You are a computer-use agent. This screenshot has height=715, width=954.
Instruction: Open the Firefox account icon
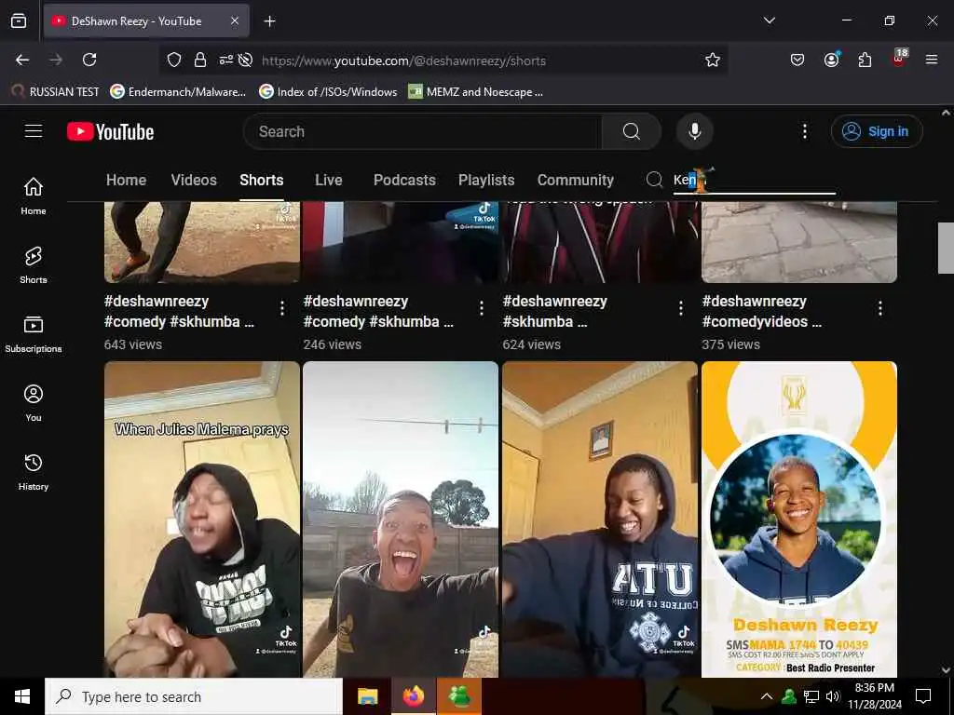(x=831, y=60)
